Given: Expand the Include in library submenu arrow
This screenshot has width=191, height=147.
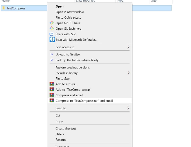Looking at the screenshot, I should 128,73.
